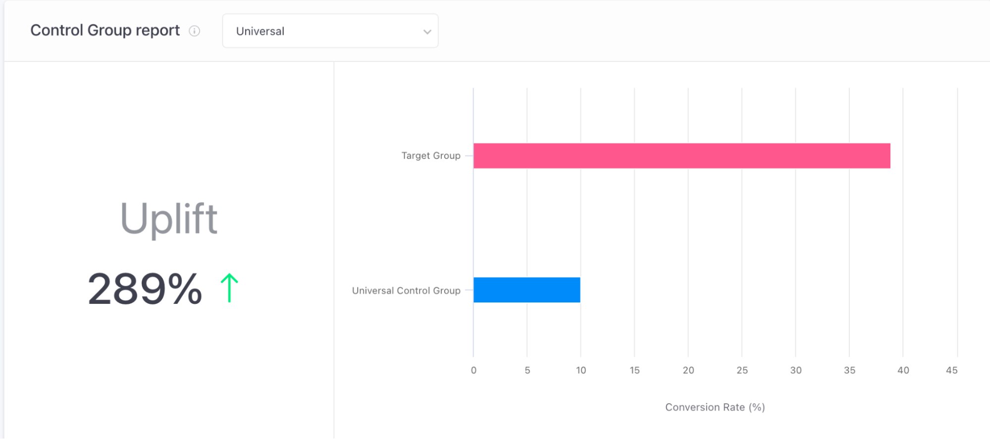Viewport: 990px width, 439px height.
Task: Click the Conversion Rate (%) axis title
Action: click(715, 407)
